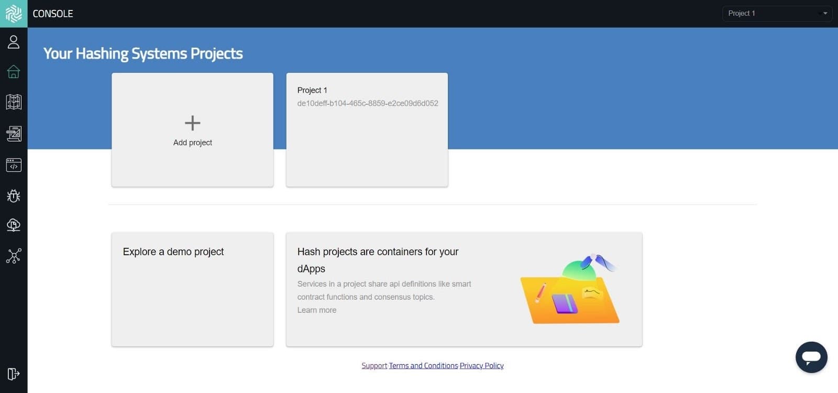Open the Support link in footer
This screenshot has width=838, height=393.
click(x=374, y=366)
